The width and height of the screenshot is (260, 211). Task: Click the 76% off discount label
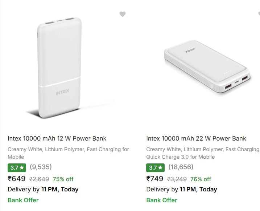pos(201,179)
